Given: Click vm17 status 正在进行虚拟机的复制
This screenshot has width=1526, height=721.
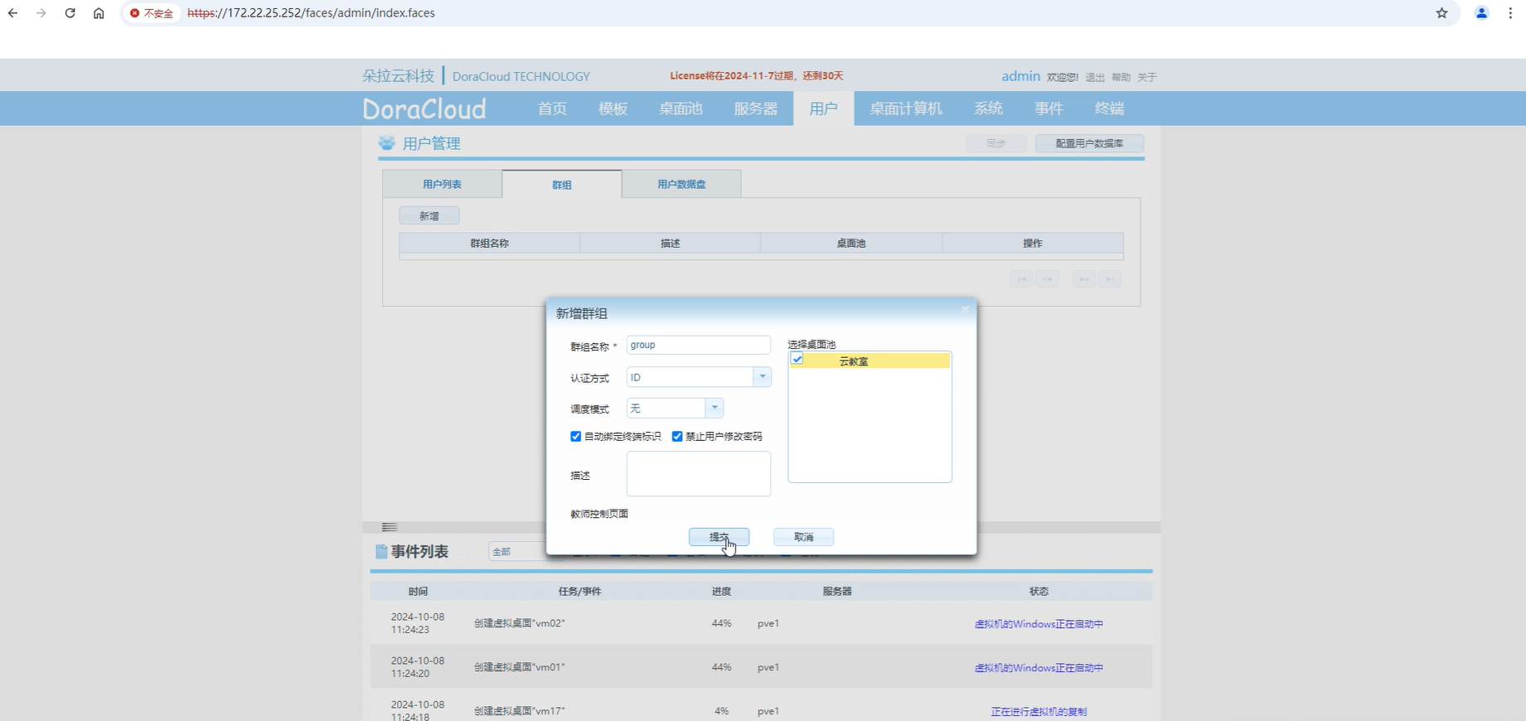Looking at the screenshot, I should (x=1039, y=712).
